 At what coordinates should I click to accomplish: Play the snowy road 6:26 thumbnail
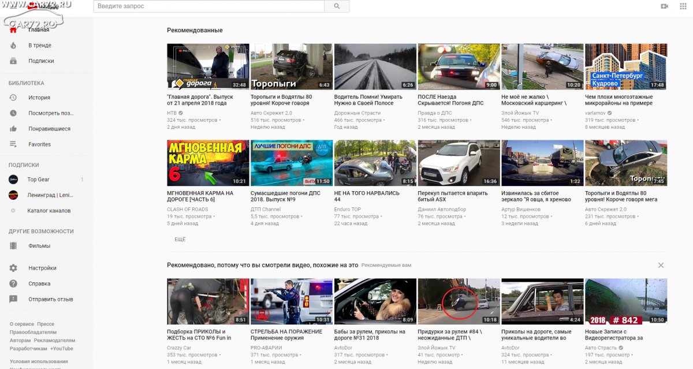[x=375, y=66]
